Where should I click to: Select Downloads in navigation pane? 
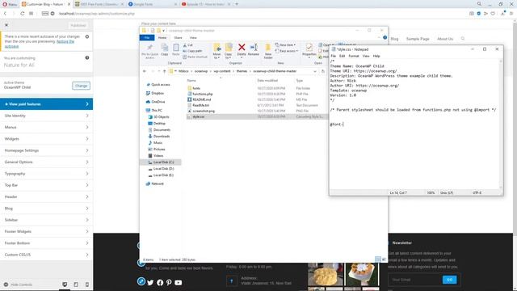click(x=162, y=137)
